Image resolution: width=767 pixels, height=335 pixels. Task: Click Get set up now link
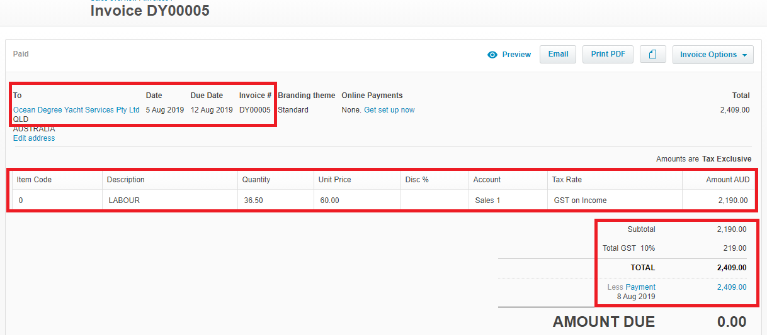pos(389,110)
